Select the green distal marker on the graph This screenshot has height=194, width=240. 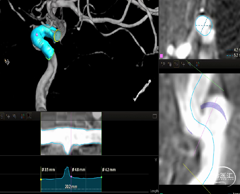(101, 177)
